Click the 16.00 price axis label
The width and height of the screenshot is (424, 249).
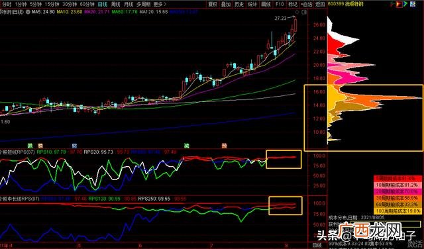319,92
